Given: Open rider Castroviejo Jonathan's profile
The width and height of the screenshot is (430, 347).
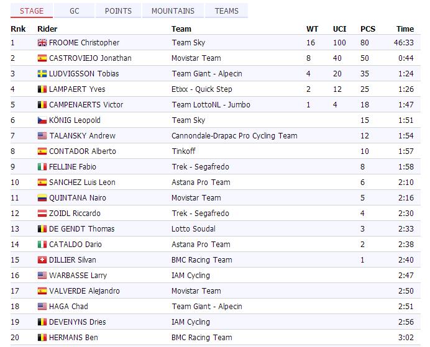Looking at the screenshot, I should coord(90,58).
